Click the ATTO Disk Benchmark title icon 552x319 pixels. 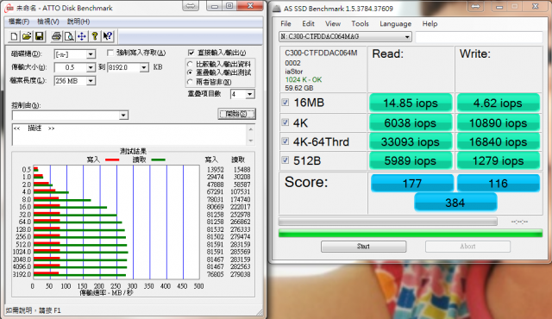coord(9,8)
